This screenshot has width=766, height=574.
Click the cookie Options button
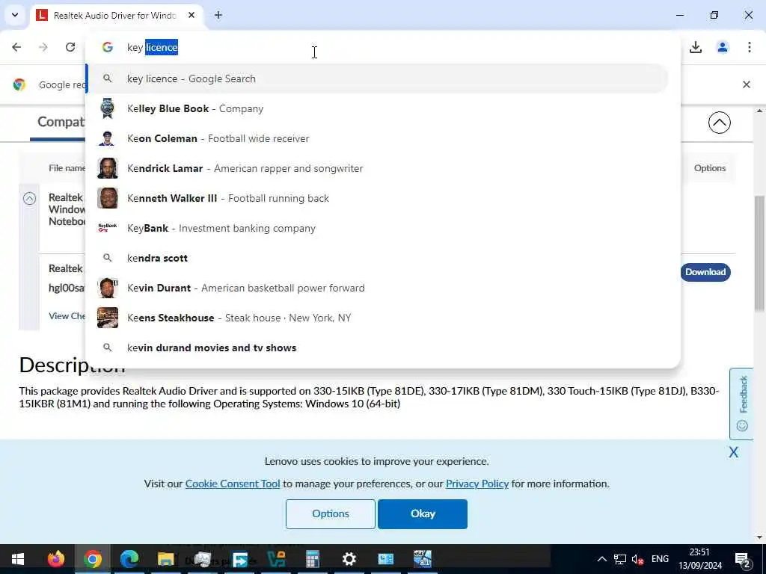coord(331,514)
